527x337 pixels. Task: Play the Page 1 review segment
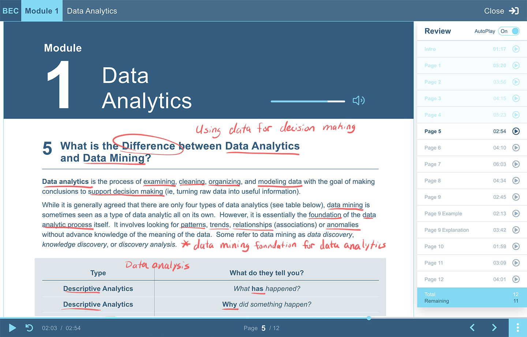516,65
